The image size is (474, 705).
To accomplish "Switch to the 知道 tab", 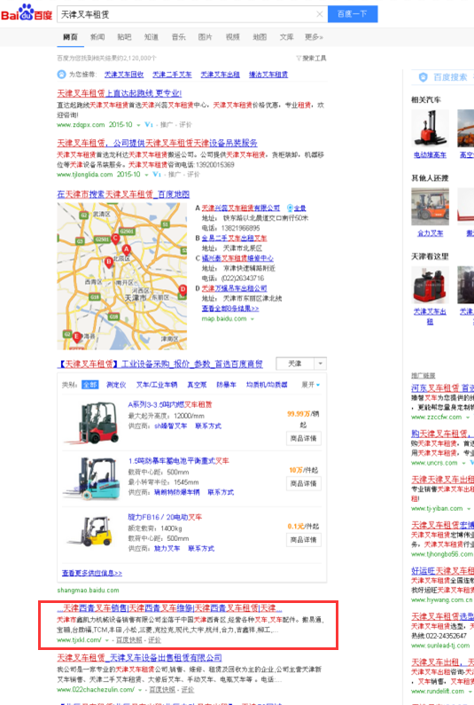I will pos(152,37).
